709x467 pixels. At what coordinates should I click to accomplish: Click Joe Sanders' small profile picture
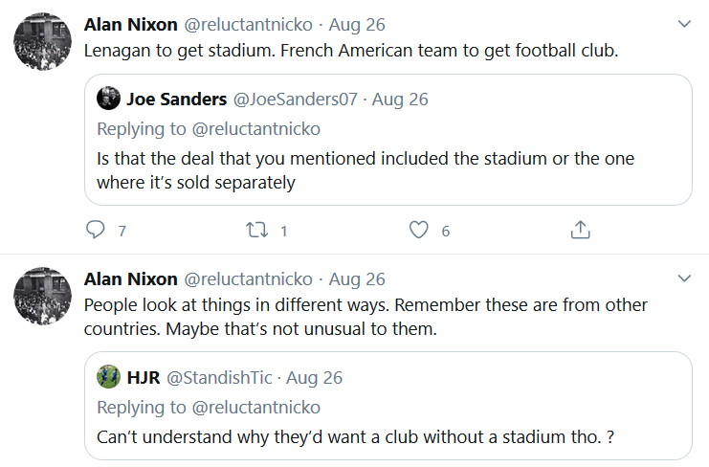109,99
